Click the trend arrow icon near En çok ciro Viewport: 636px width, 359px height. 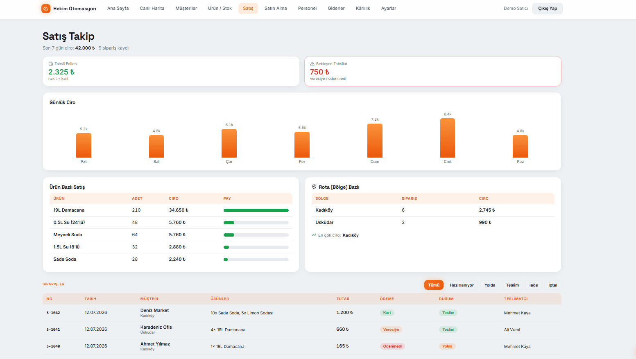coord(314,235)
